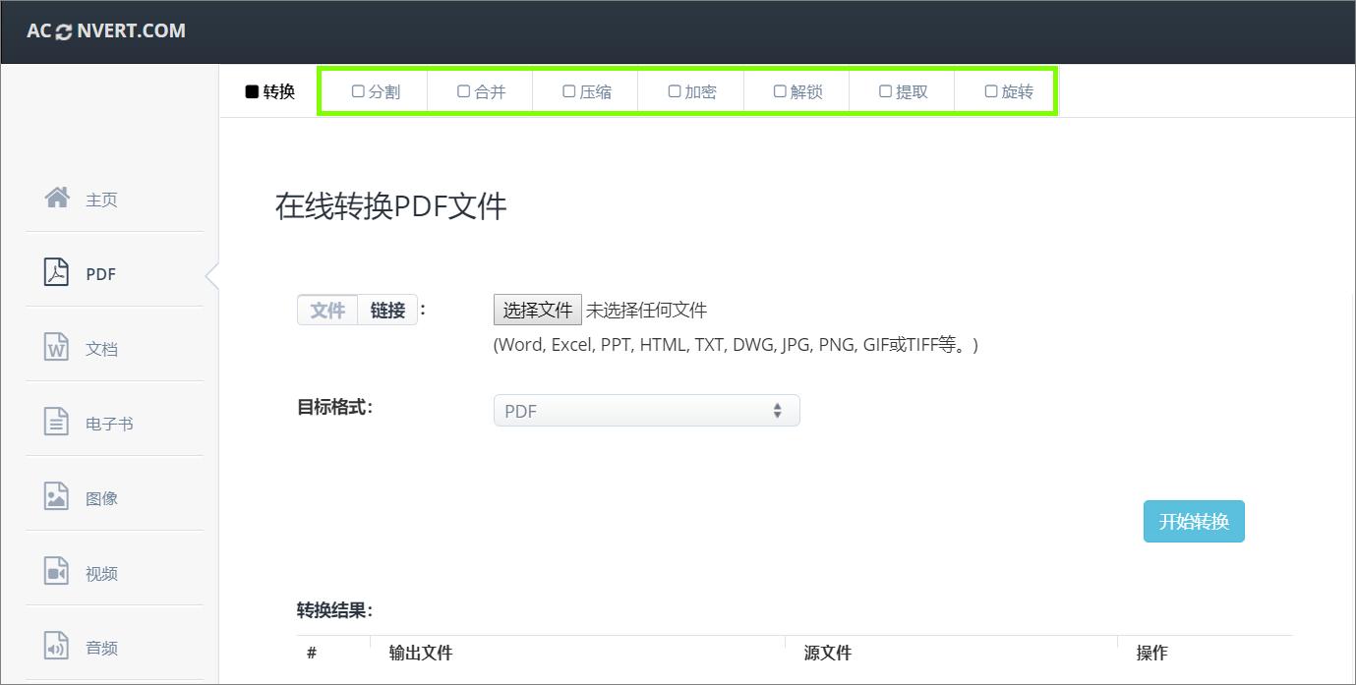Switch to the 转换 (Convert) tab
This screenshot has width=1356, height=685.
coord(269,90)
